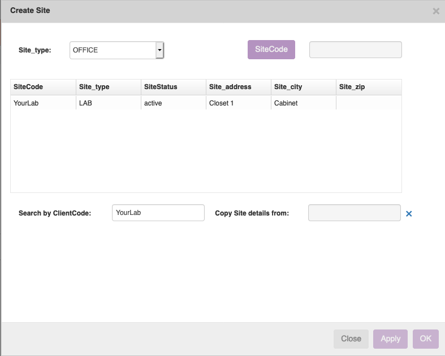445x356 pixels.
Task: Focus the Search by ClientCode field
Action: pyautogui.click(x=158, y=213)
